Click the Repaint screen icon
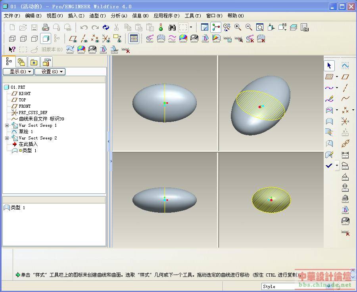Viewport: 357px width, 292px height. tap(204, 27)
